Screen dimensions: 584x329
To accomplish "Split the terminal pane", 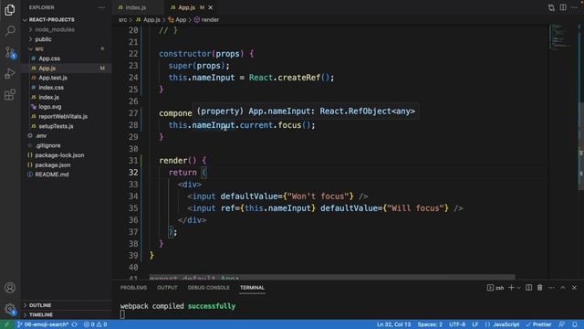I will click(x=528, y=288).
